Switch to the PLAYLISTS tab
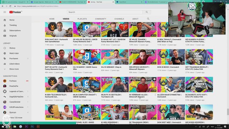The width and height of the screenshot is (229, 129). tap(82, 19)
